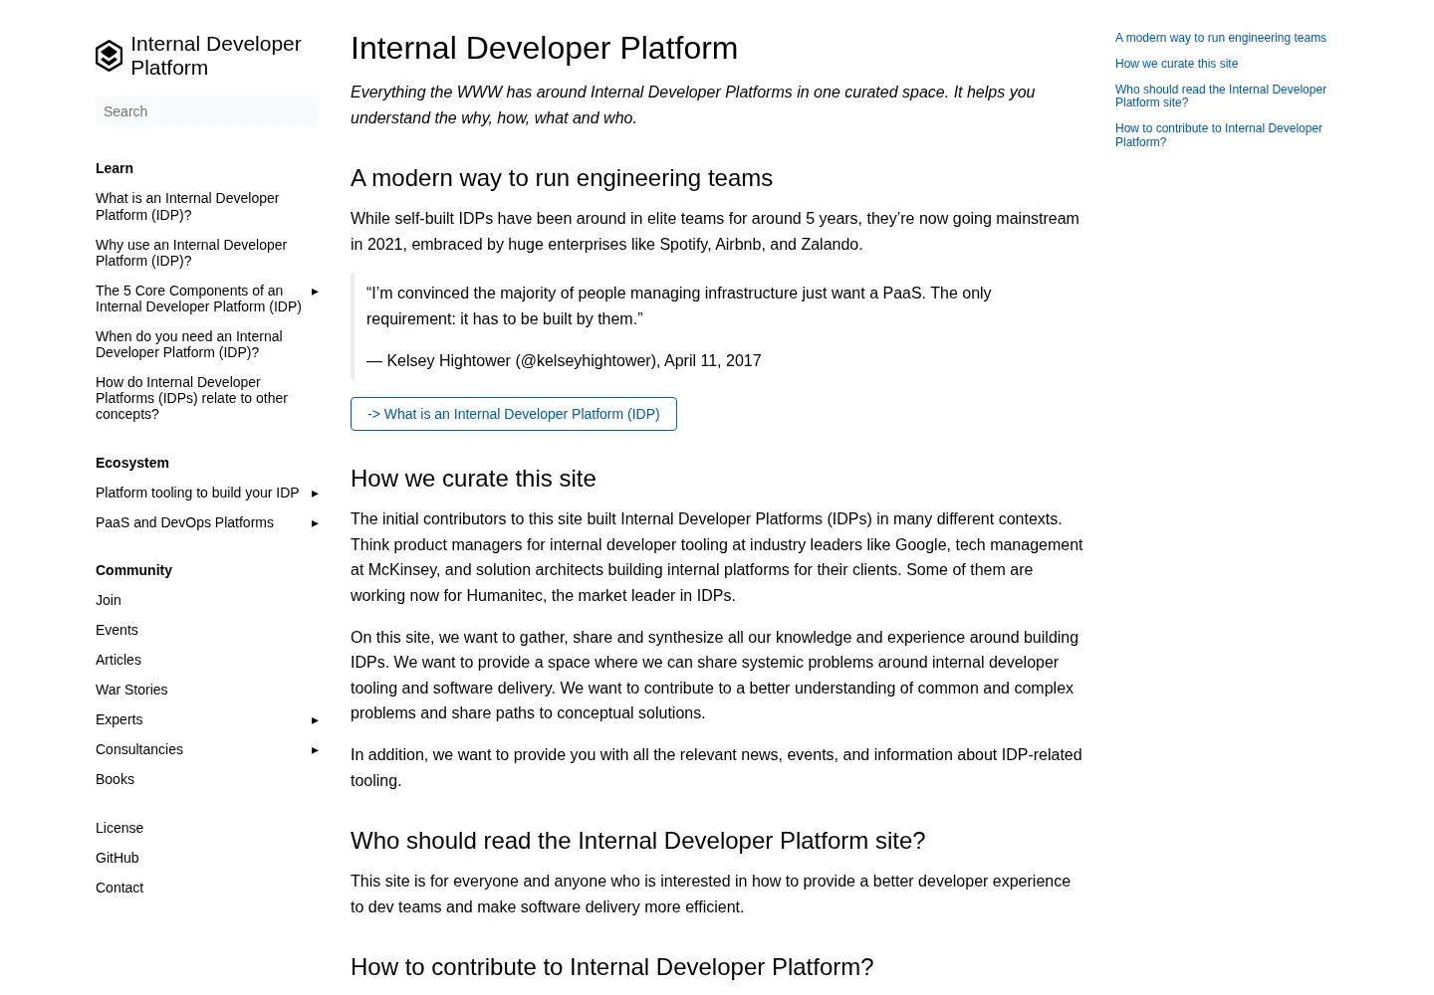Jump to 'How to contribute to Internal Developer Platform?'

coord(1219,135)
